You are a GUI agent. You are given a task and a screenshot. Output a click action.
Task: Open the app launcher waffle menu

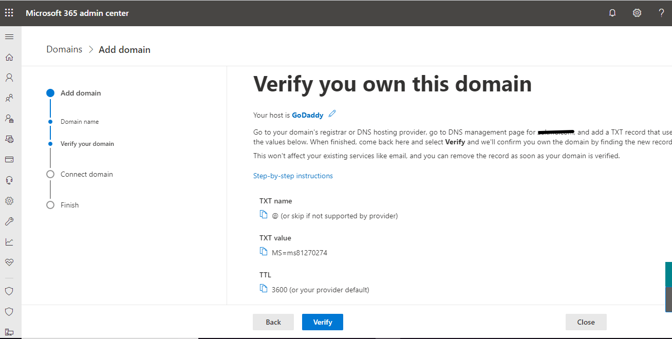click(9, 13)
